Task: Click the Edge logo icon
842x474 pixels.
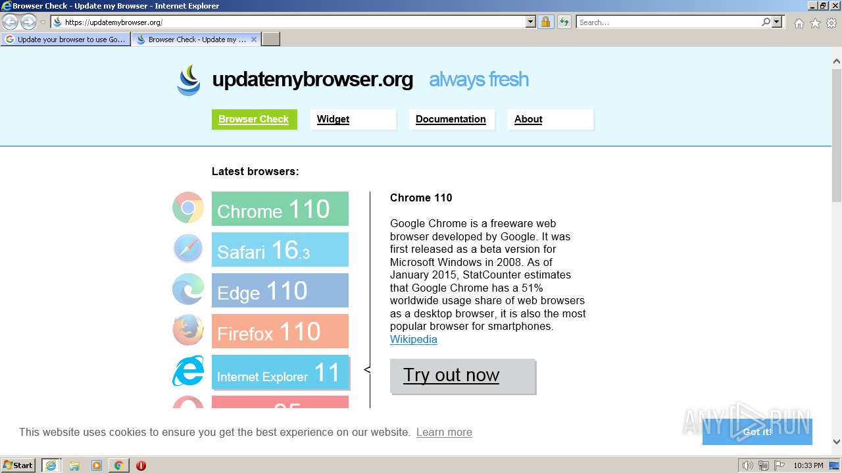Action: (x=188, y=290)
